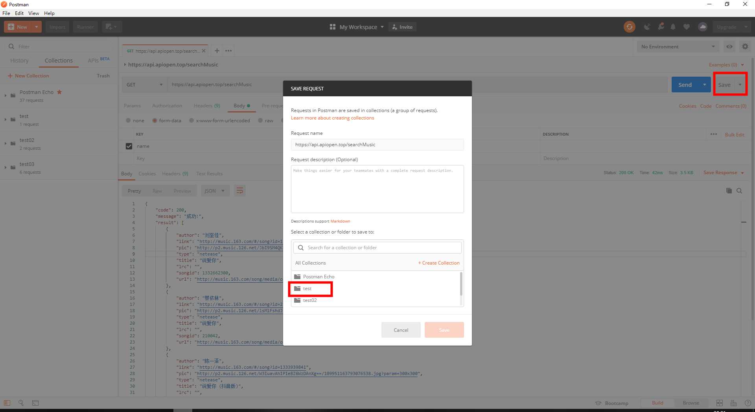Open New button dropdown arrow
This screenshot has height=412, width=755.
(x=36, y=27)
